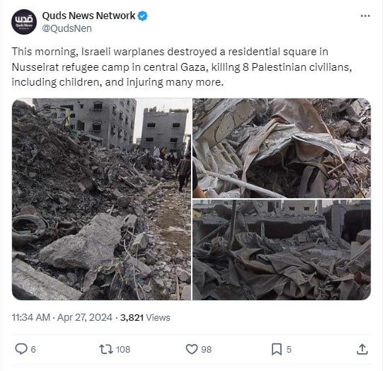The width and height of the screenshot is (387, 371).
Task: Click the reply count 6
Action: tap(33, 350)
